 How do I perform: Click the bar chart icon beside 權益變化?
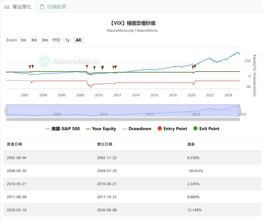point(7,7)
